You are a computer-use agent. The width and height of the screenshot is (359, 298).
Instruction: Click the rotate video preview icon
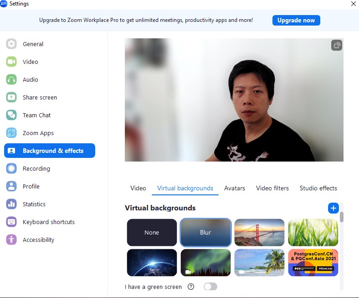tap(336, 45)
